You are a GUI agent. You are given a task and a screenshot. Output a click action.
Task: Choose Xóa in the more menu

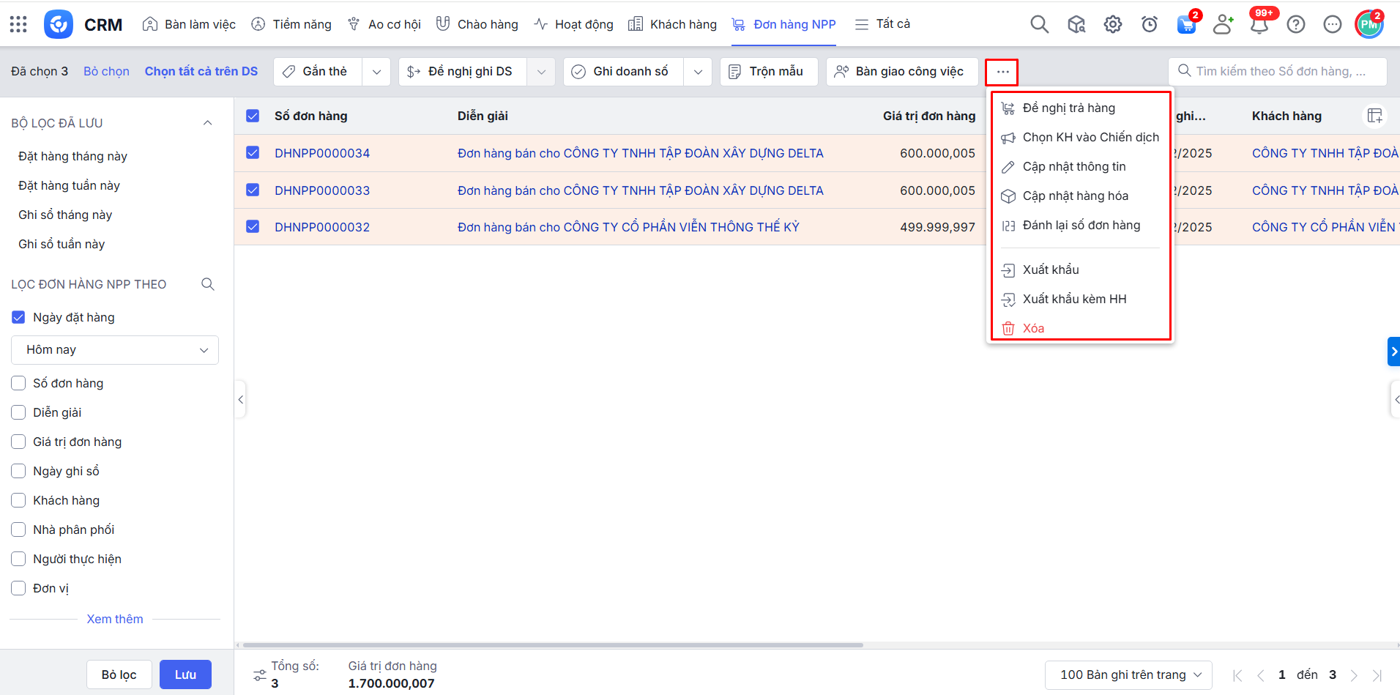[x=1033, y=328]
